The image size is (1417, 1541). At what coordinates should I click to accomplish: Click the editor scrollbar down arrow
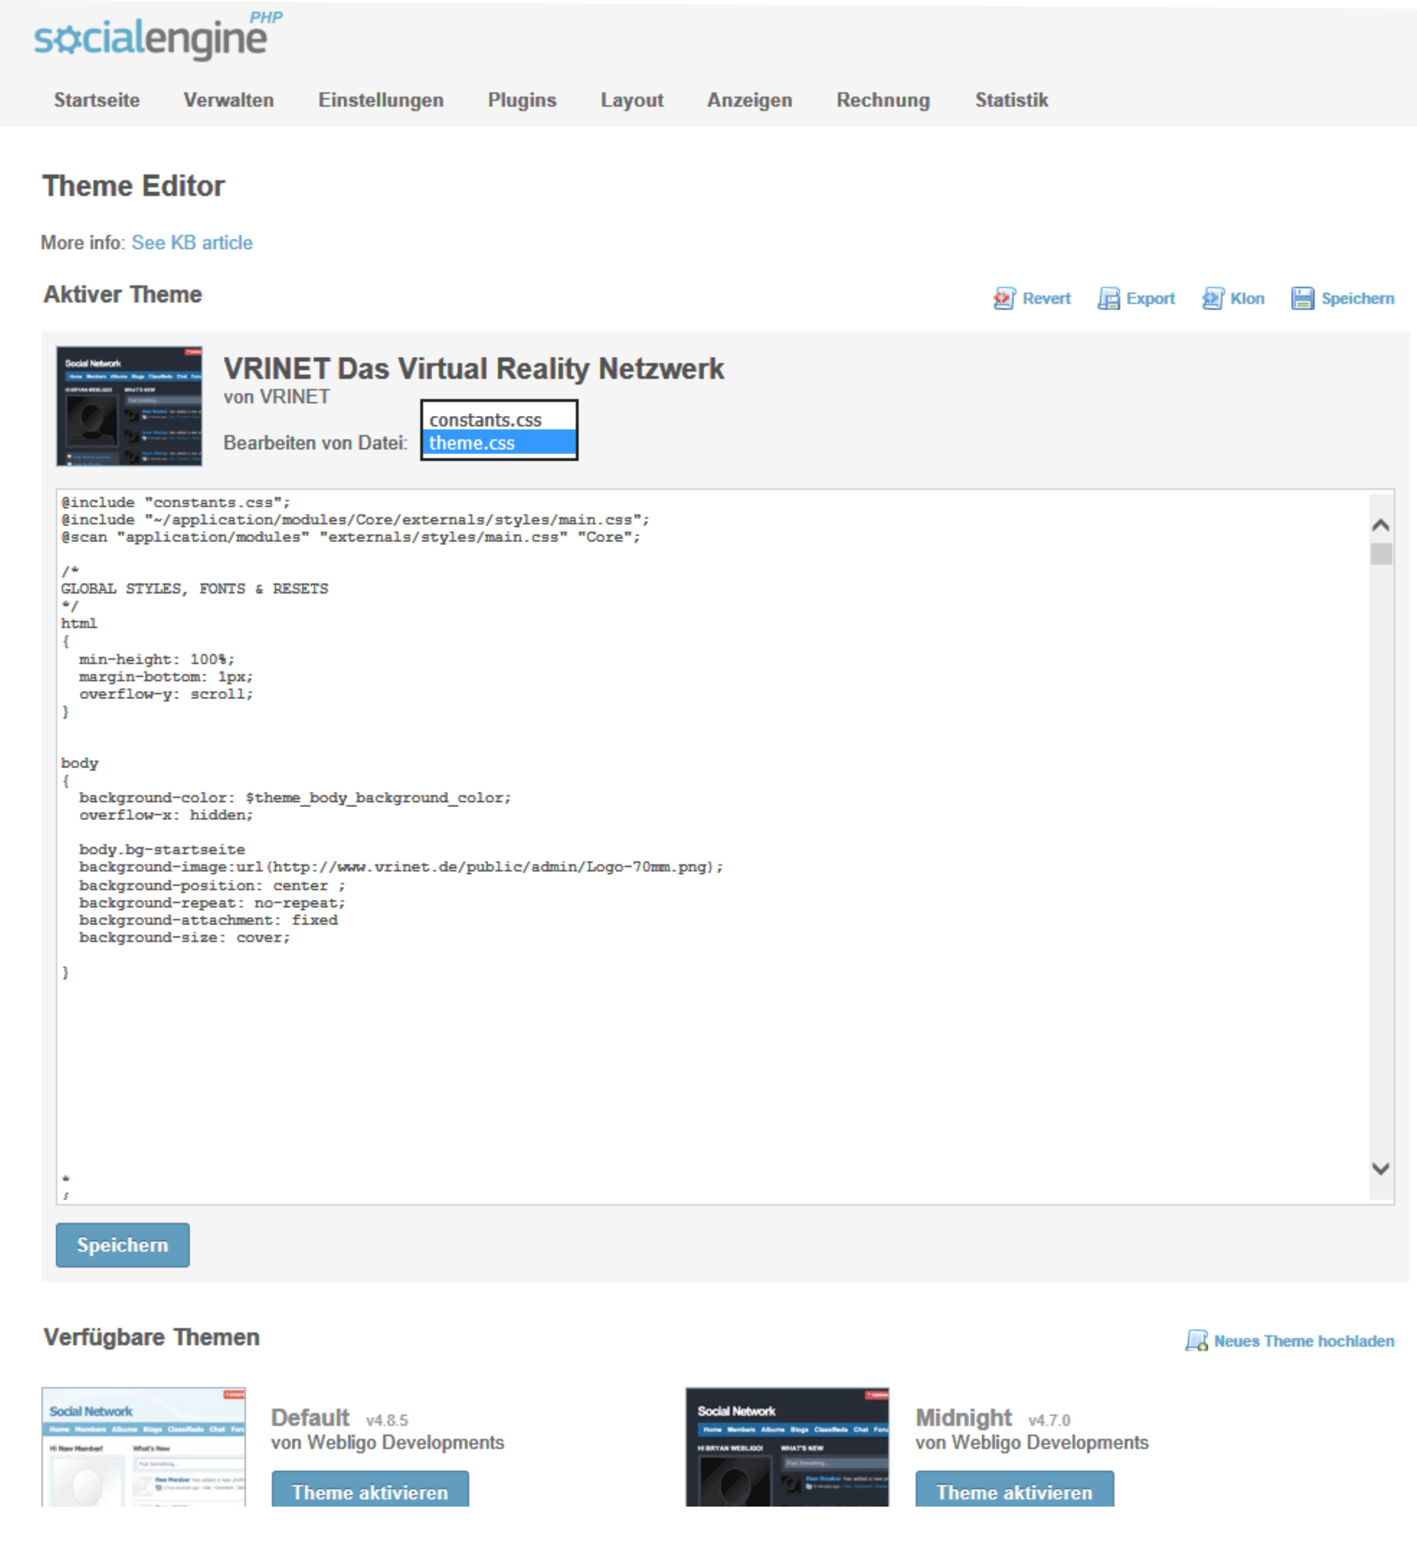coord(1380,1168)
